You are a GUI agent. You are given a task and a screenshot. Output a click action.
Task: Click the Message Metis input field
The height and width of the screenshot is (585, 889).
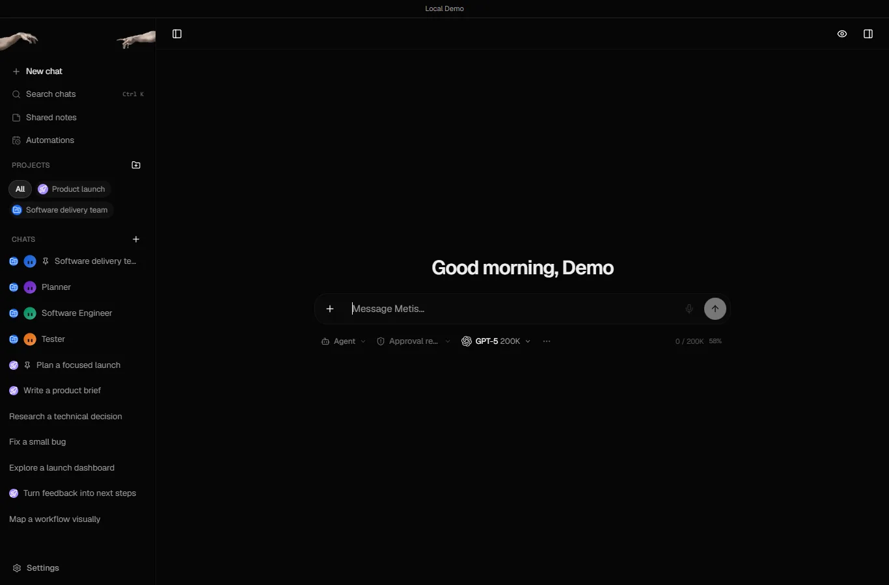click(x=514, y=309)
